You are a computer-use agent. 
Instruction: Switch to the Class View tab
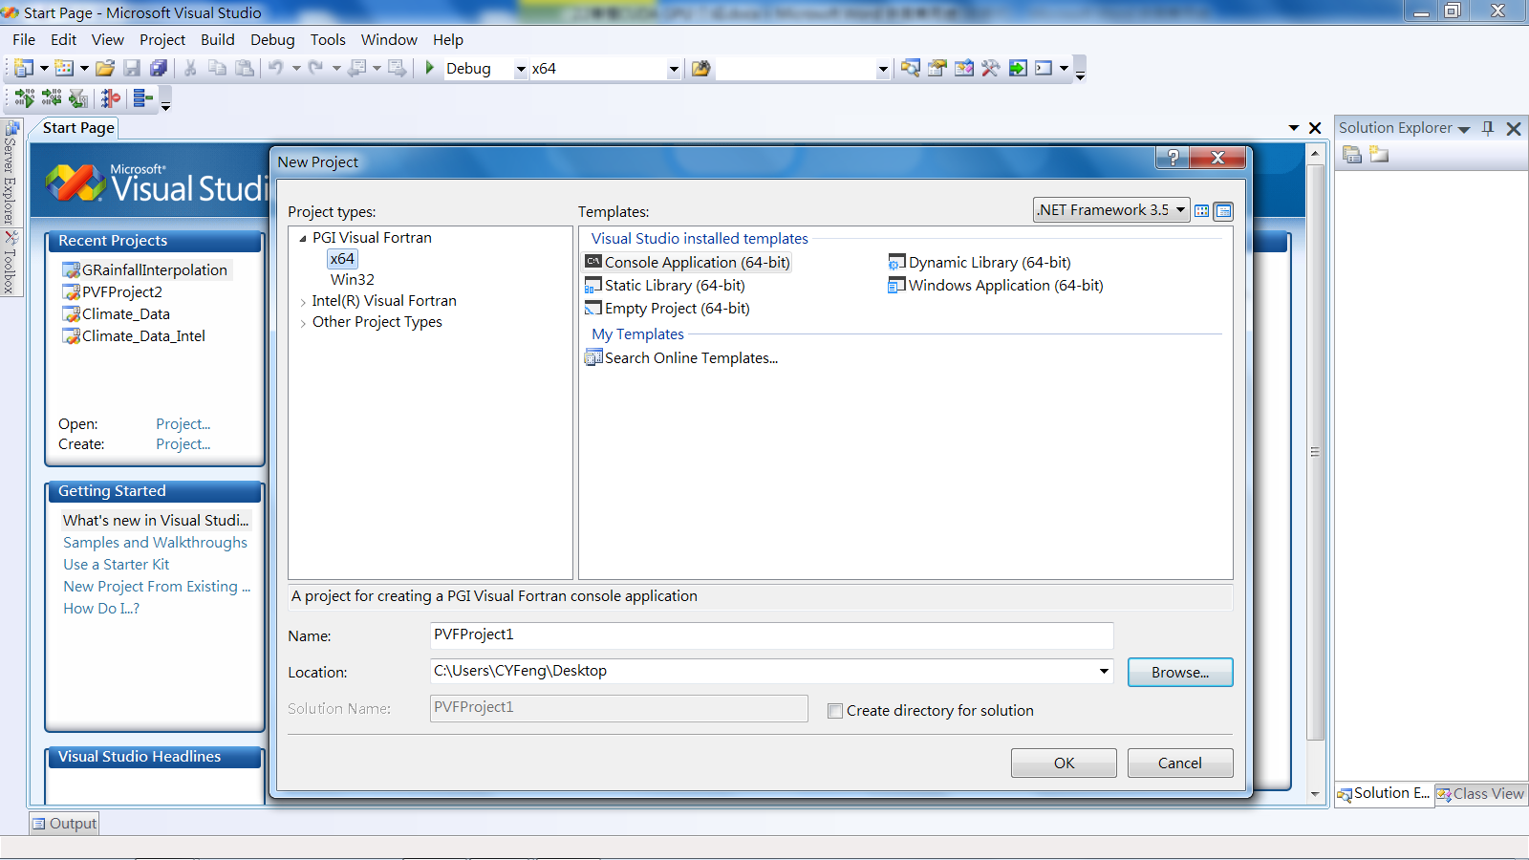[x=1480, y=794]
